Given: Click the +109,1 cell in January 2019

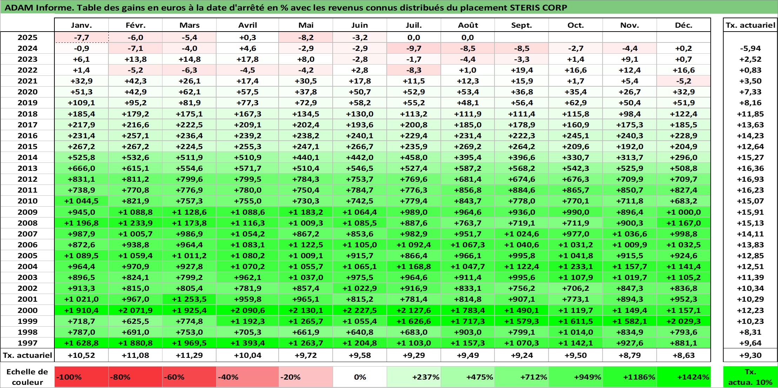Looking at the screenshot, I should click(81, 103).
